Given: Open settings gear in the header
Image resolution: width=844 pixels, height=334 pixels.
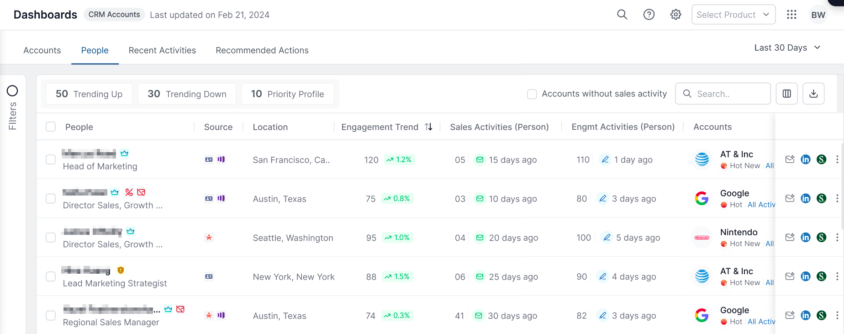Looking at the screenshot, I should point(675,15).
